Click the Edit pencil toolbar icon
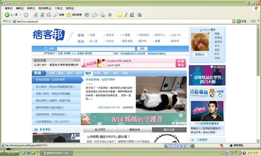Screen dimensions: 261x156 tap(126, 15)
